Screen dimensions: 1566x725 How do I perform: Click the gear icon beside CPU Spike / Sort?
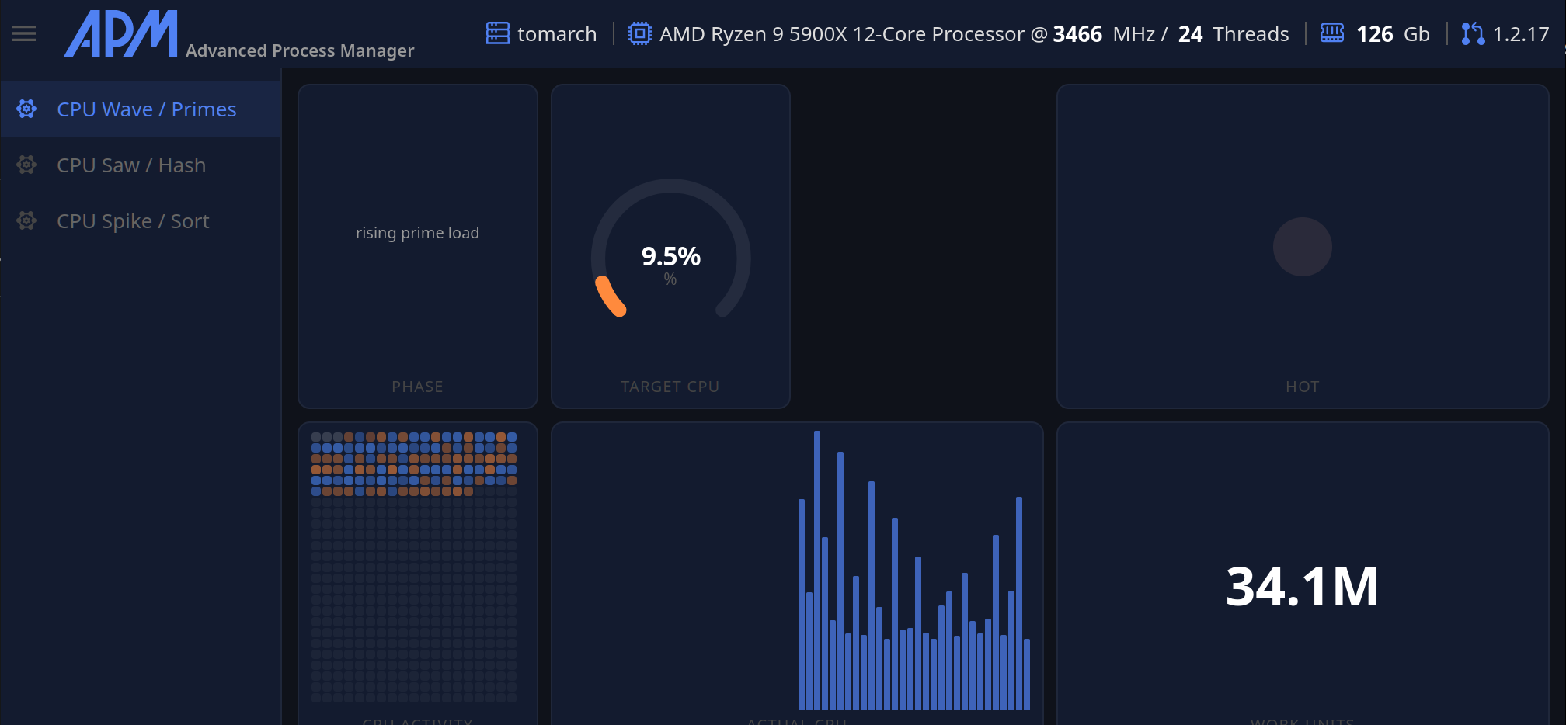pos(27,221)
